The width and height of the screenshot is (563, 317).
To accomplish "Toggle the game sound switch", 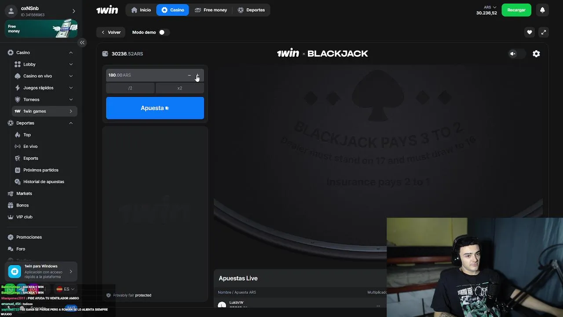I will point(517,54).
